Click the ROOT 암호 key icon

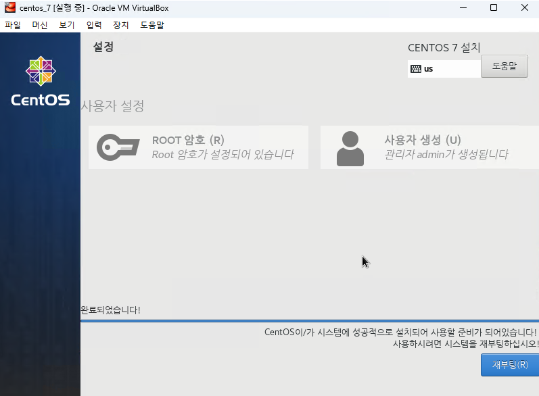[x=118, y=147]
